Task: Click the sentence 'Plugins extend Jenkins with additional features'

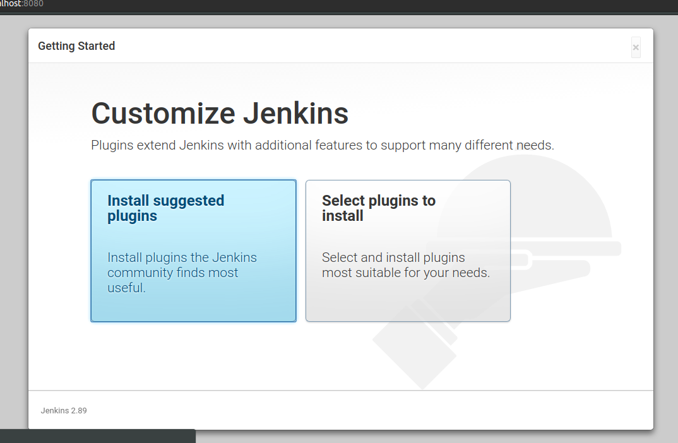Action: [x=322, y=145]
